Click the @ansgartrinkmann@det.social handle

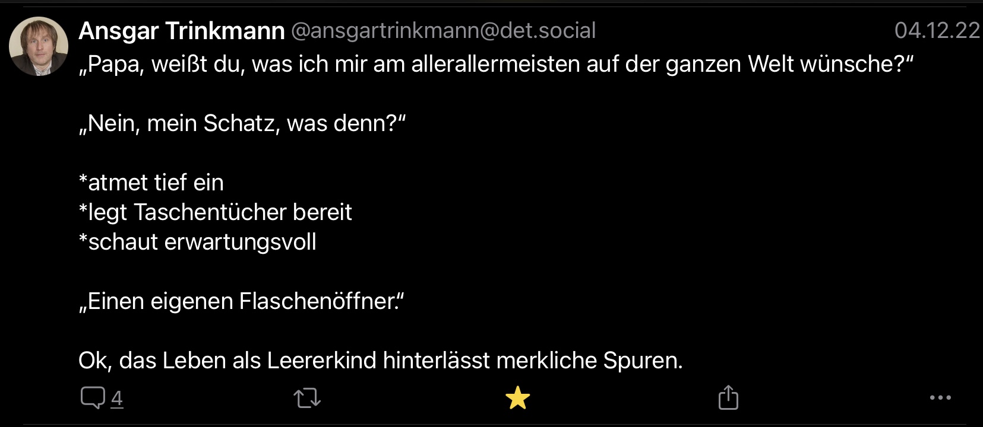click(443, 31)
